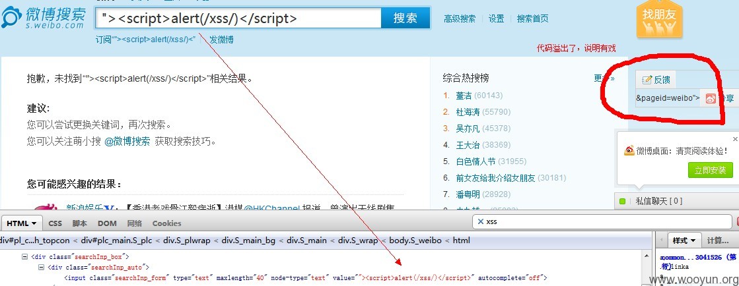The width and height of the screenshot is (739, 286).
Task: Switch to the Firebug 网络 tab
Action: click(x=134, y=223)
